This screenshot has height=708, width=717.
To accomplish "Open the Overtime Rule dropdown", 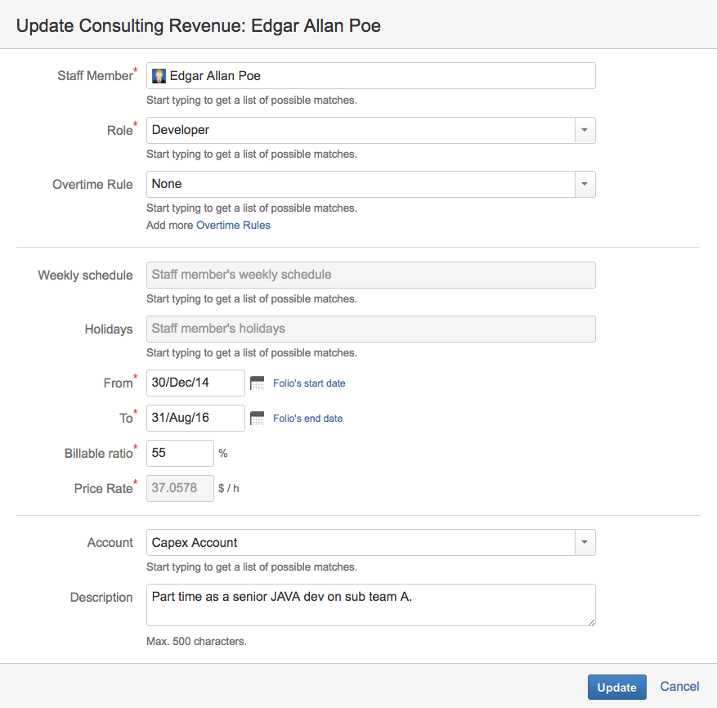I will click(x=585, y=184).
